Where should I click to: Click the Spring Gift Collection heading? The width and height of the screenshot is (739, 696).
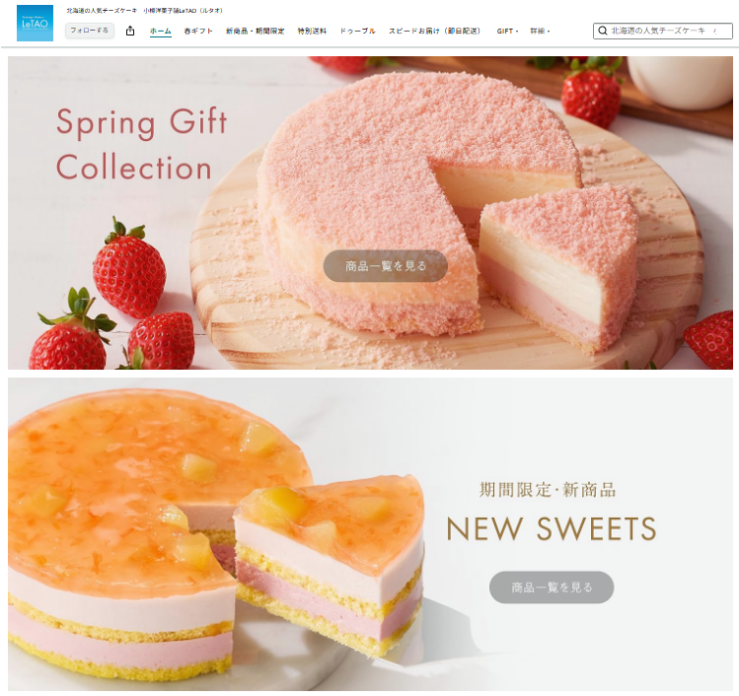(x=141, y=144)
